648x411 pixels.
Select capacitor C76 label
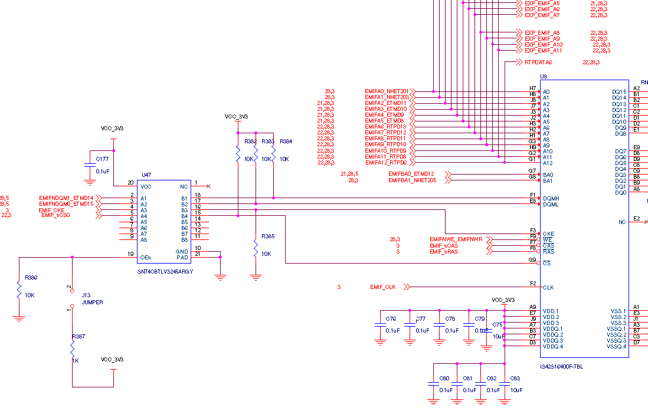pos(391,319)
